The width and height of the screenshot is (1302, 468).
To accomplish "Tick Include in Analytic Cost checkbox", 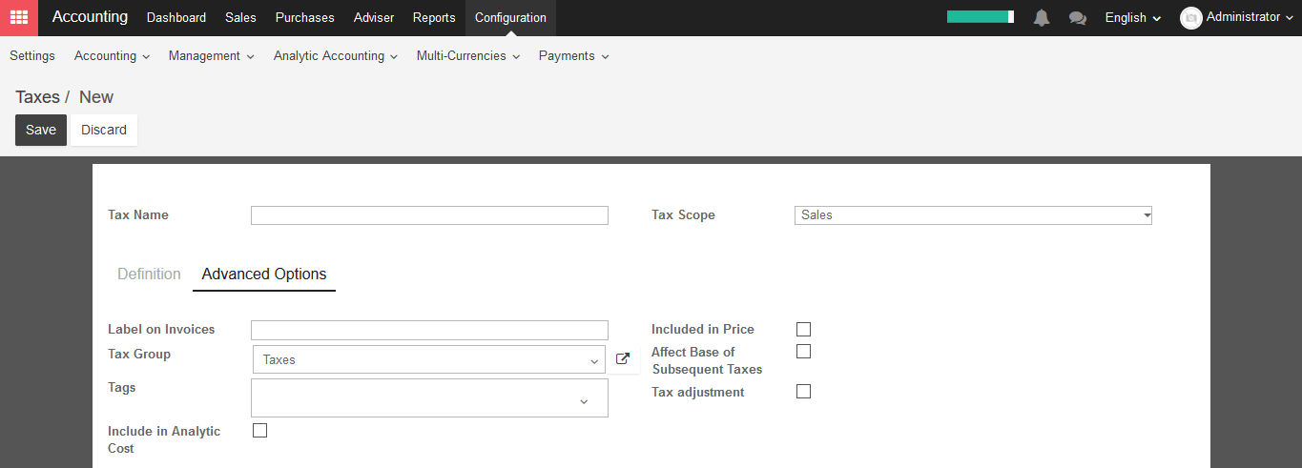I will pos(259,430).
